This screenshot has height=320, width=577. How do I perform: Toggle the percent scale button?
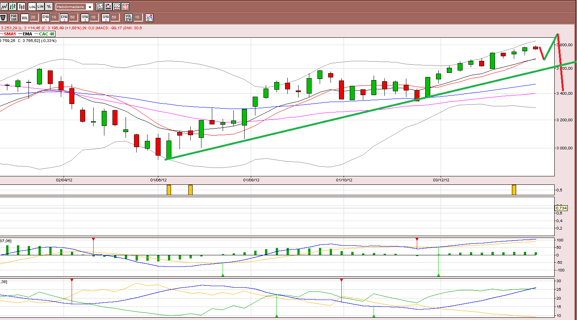pyautogui.click(x=49, y=7)
